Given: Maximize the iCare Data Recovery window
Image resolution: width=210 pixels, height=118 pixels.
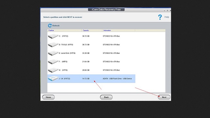Looking at the screenshot, I should tap(167, 10).
